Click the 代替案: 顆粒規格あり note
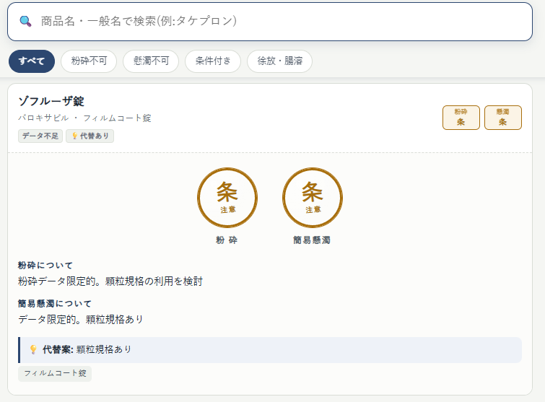 270,350
